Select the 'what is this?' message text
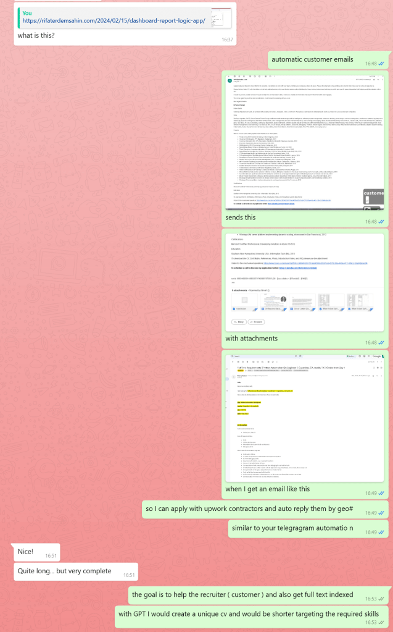 click(x=36, y=35)
